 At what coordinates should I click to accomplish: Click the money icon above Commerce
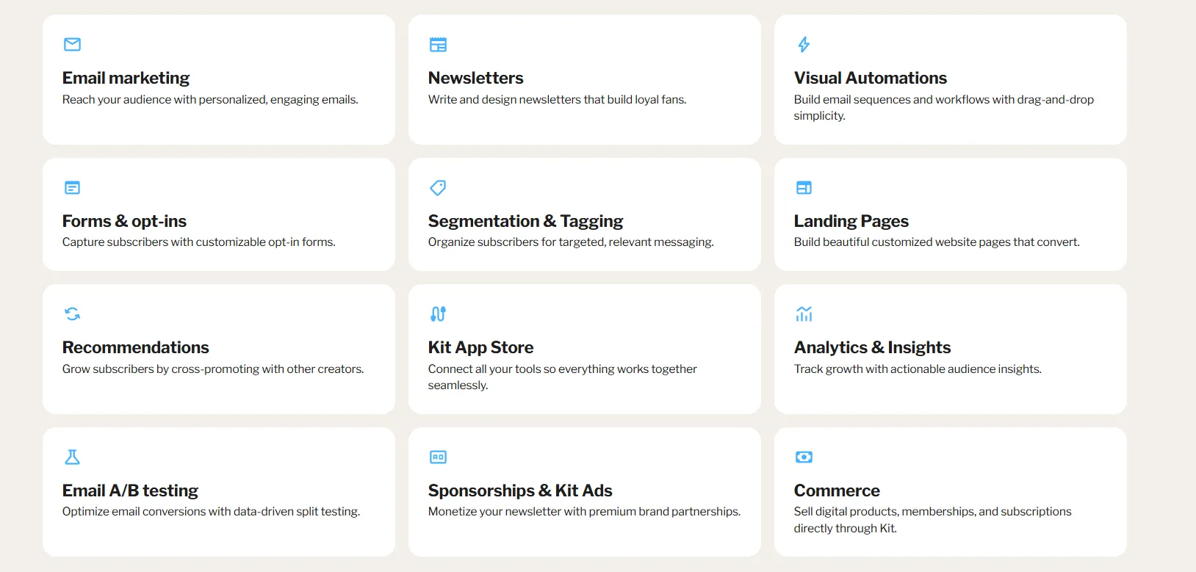[x=804, y=457]
